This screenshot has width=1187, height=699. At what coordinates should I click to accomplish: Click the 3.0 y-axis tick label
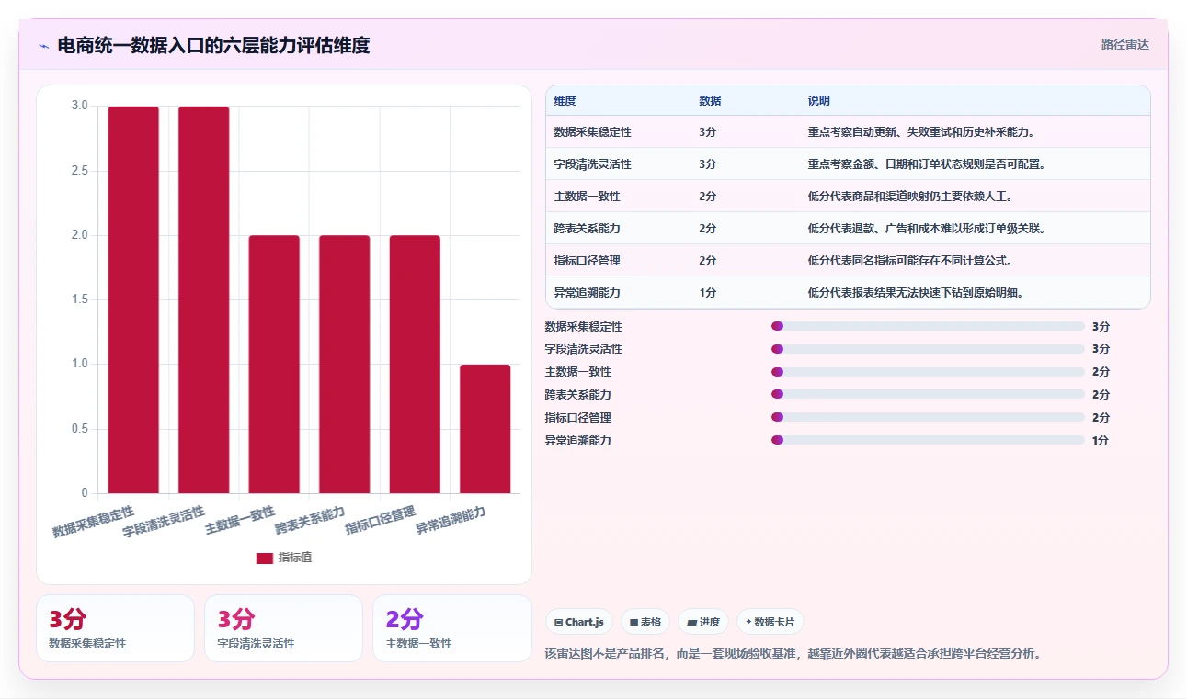coord(80,106)
